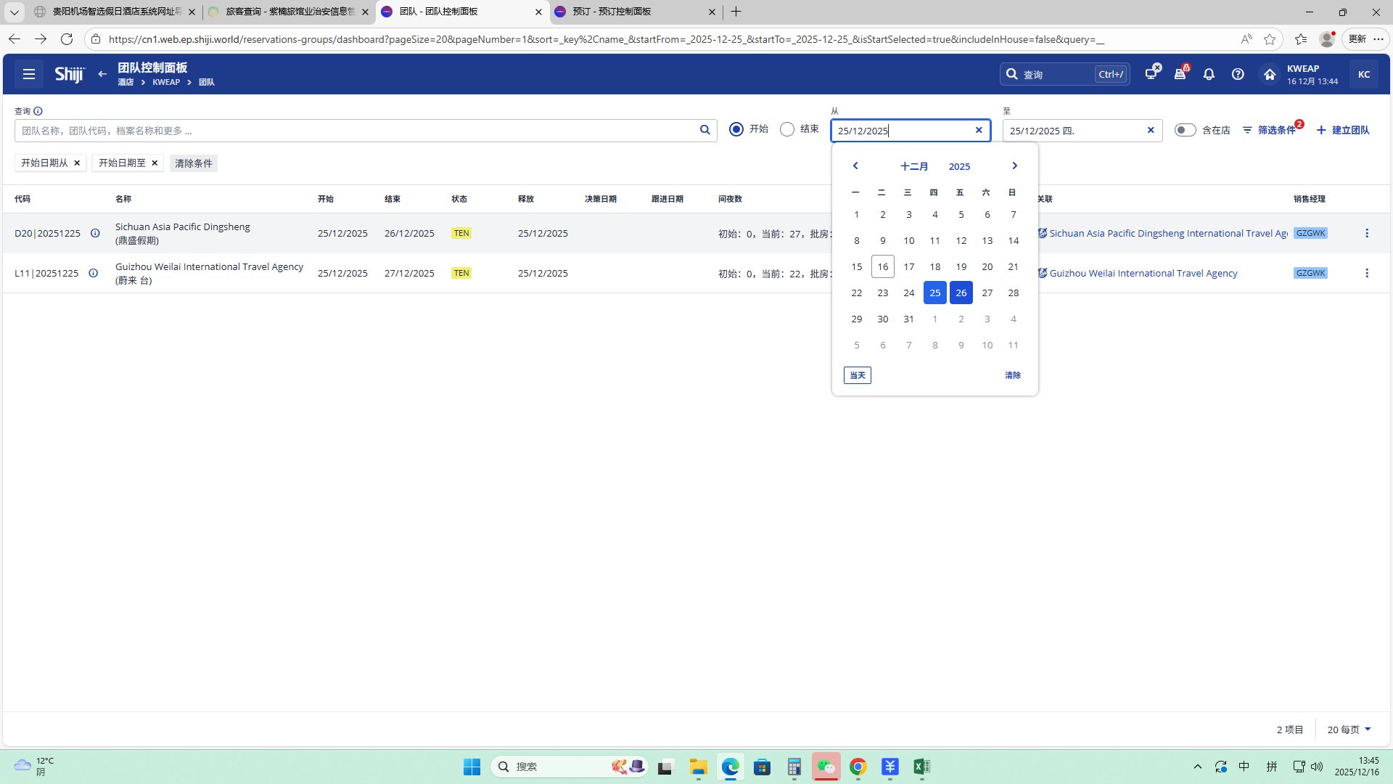Toggle the 含在店 switch
The image size is (1393, 784).
coord(1185,130)
